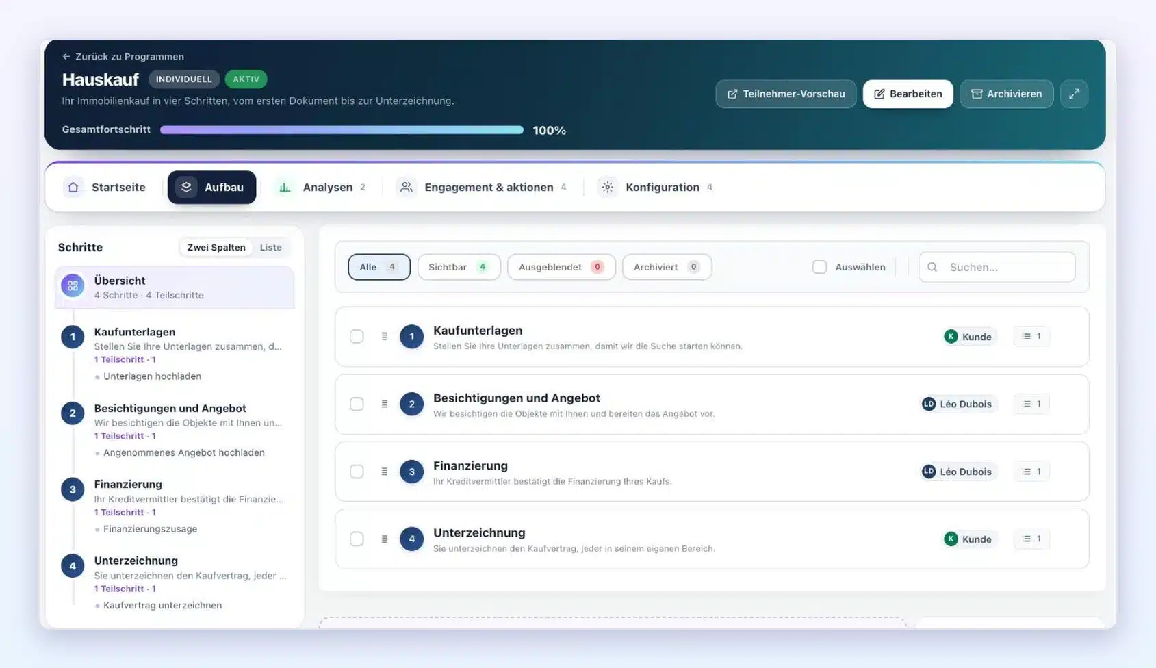Open substep count badge of Unterzeichnung row
Viewport: 1156px width, 668px height.
(x=1031, y=539)
